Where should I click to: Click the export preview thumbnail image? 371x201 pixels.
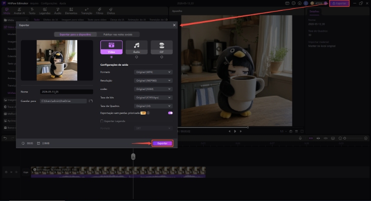[x=57, y=60]
